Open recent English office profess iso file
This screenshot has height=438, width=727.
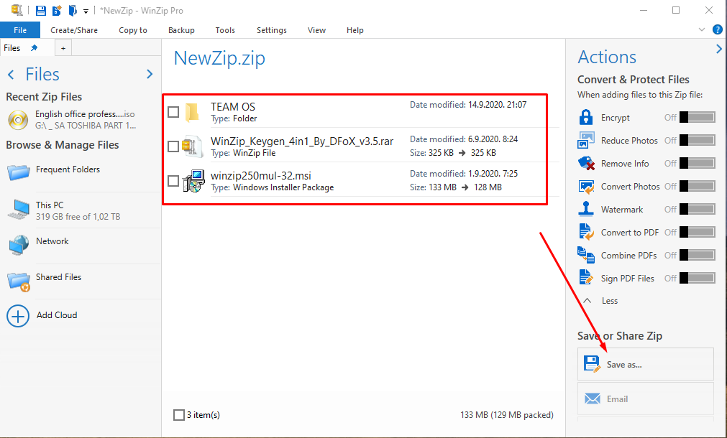coord(86,119)
